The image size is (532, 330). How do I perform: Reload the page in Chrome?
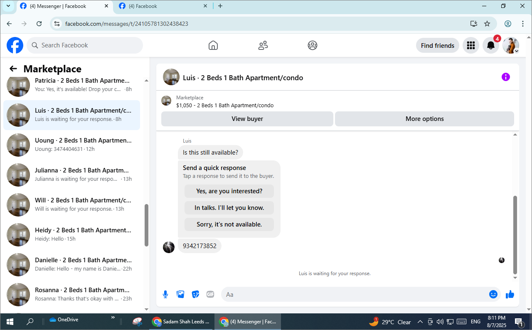(39, 24)
